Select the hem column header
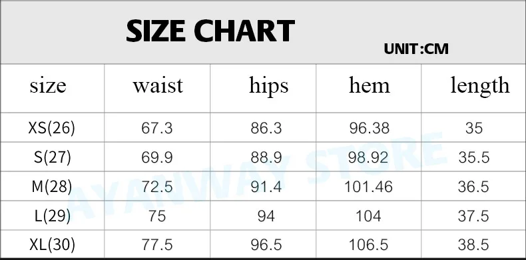Screen dimensions: 526x260 click(x=370, y=85)
